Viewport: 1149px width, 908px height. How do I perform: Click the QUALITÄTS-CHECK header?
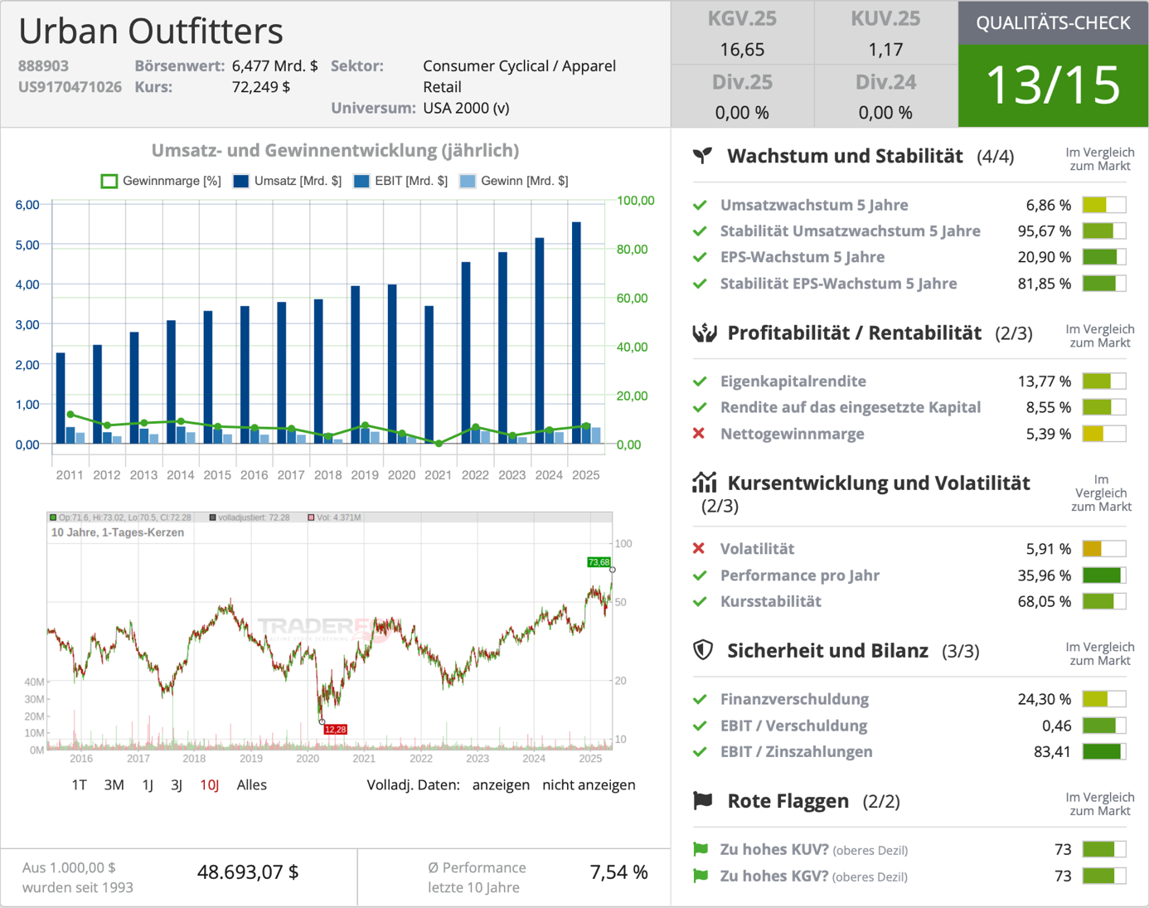[1053, 23]
